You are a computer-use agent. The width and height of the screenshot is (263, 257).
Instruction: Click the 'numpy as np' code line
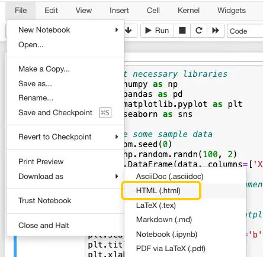(x=151, y=84)
